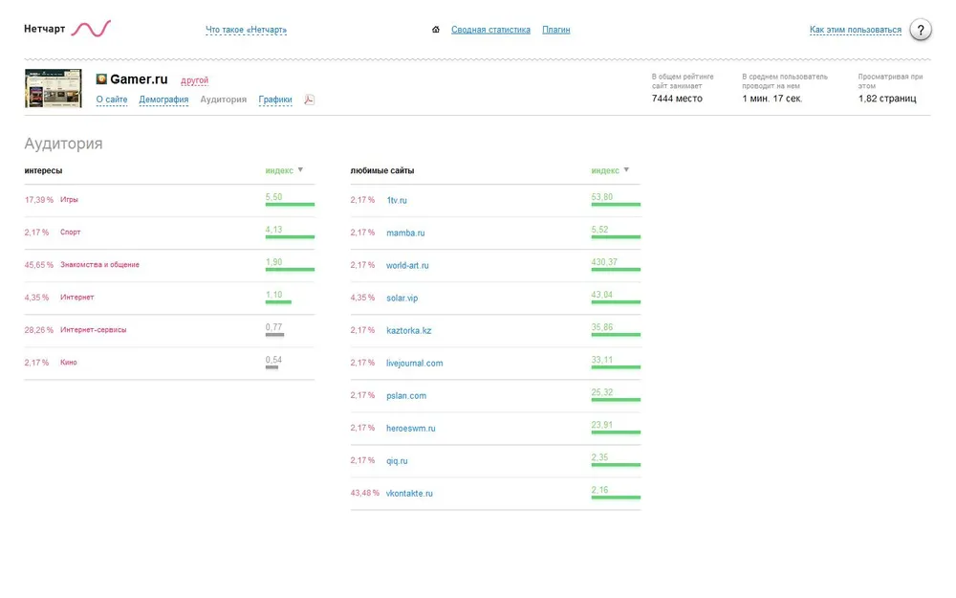Open the help question mark button
This screenshot has width=956, height=598.
(x=920, y=30)
